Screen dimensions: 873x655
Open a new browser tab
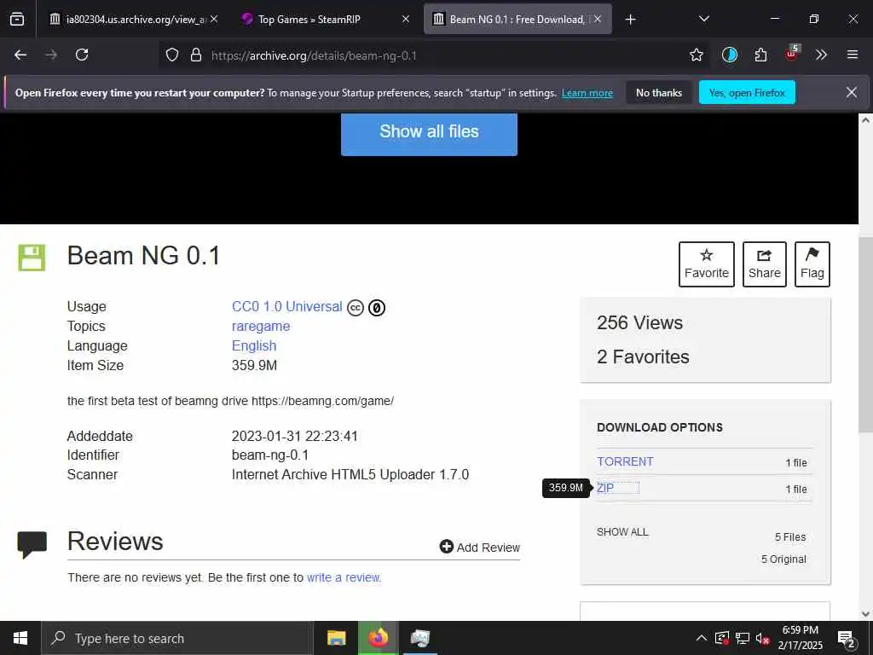click(630, 20)
